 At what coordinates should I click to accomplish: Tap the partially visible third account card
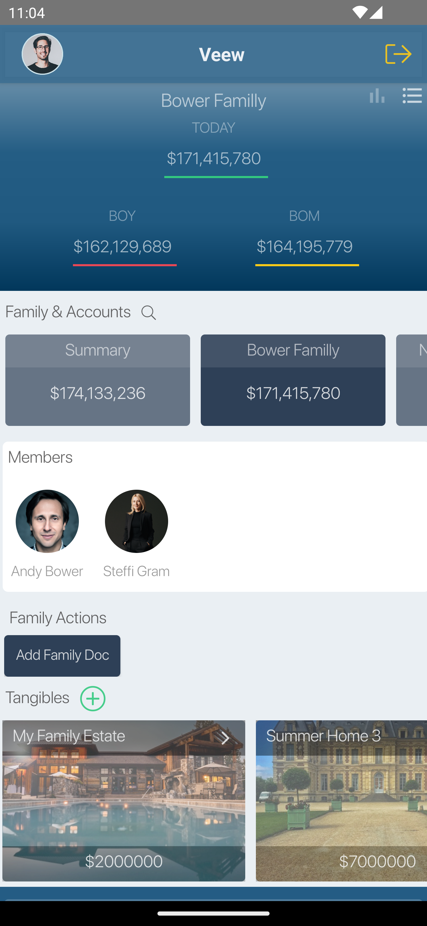(x=412, y=380)
